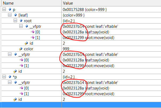Select value 2 of *p's id
This screenshot has width=161, height=108.
[64, 99]
